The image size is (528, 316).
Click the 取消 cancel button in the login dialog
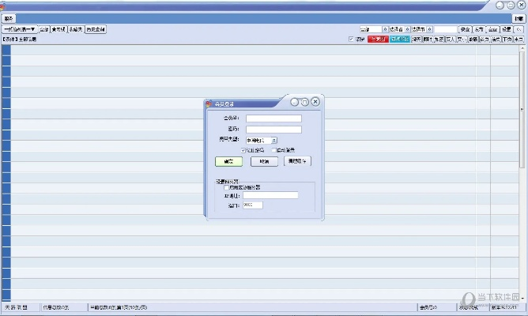click(264, 161)
